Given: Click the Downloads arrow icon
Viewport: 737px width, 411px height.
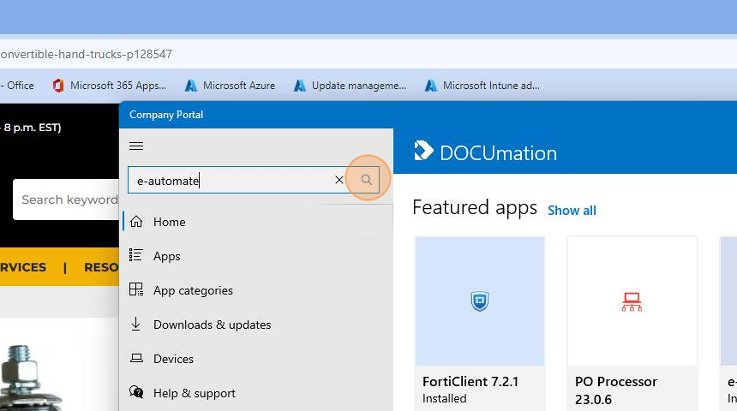Looking at the screenshot, I should [x=136, y=324].
